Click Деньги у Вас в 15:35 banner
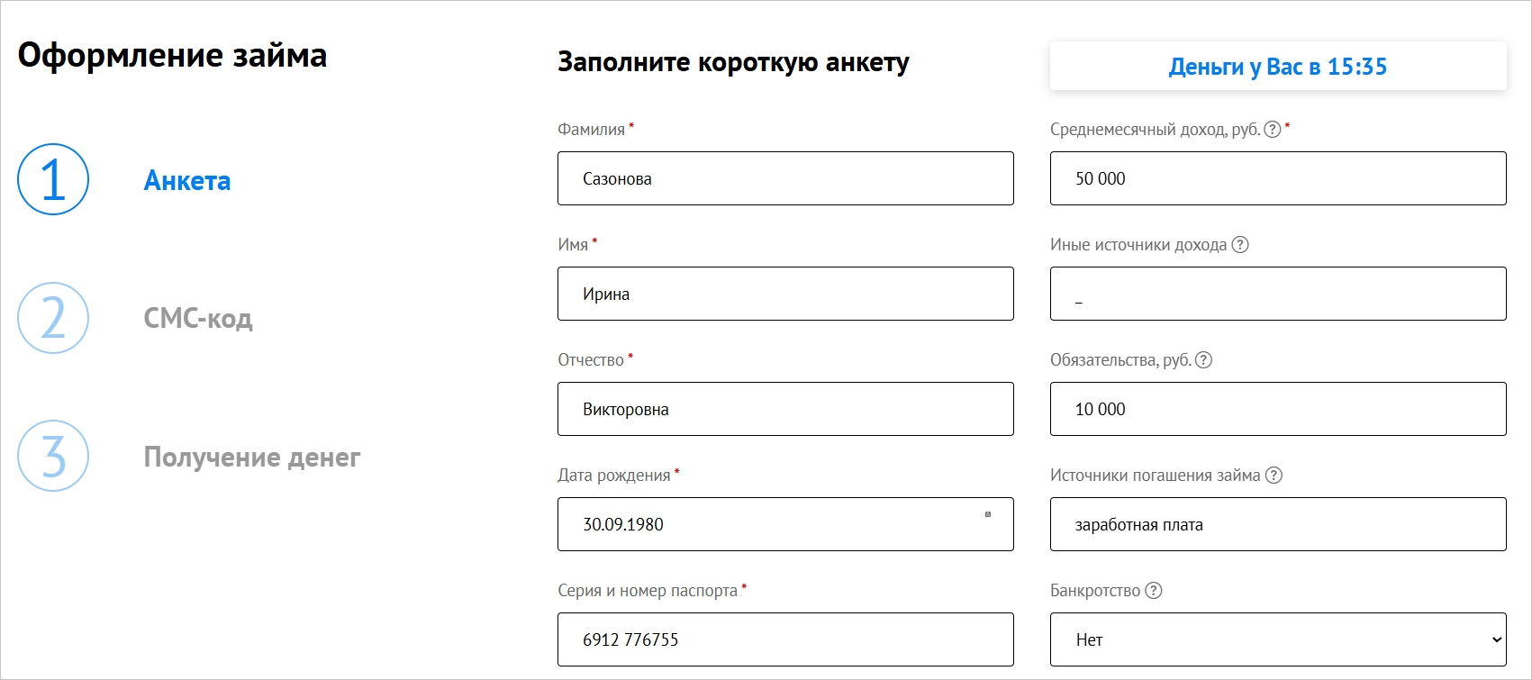The height and width of the screenshot is (680, 1532). point(1278,66)
